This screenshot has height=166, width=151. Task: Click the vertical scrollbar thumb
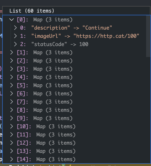[x=148, y=36]
